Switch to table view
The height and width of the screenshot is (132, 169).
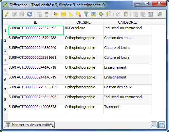(x=161, y=125)
